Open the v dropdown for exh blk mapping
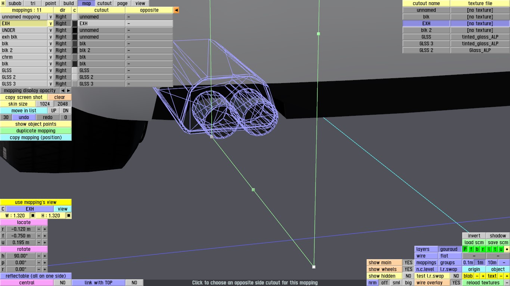This screenshot has height=286, width=510. 51,37
